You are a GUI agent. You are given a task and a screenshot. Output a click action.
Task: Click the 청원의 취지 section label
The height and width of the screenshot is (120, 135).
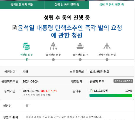point(11,117)
